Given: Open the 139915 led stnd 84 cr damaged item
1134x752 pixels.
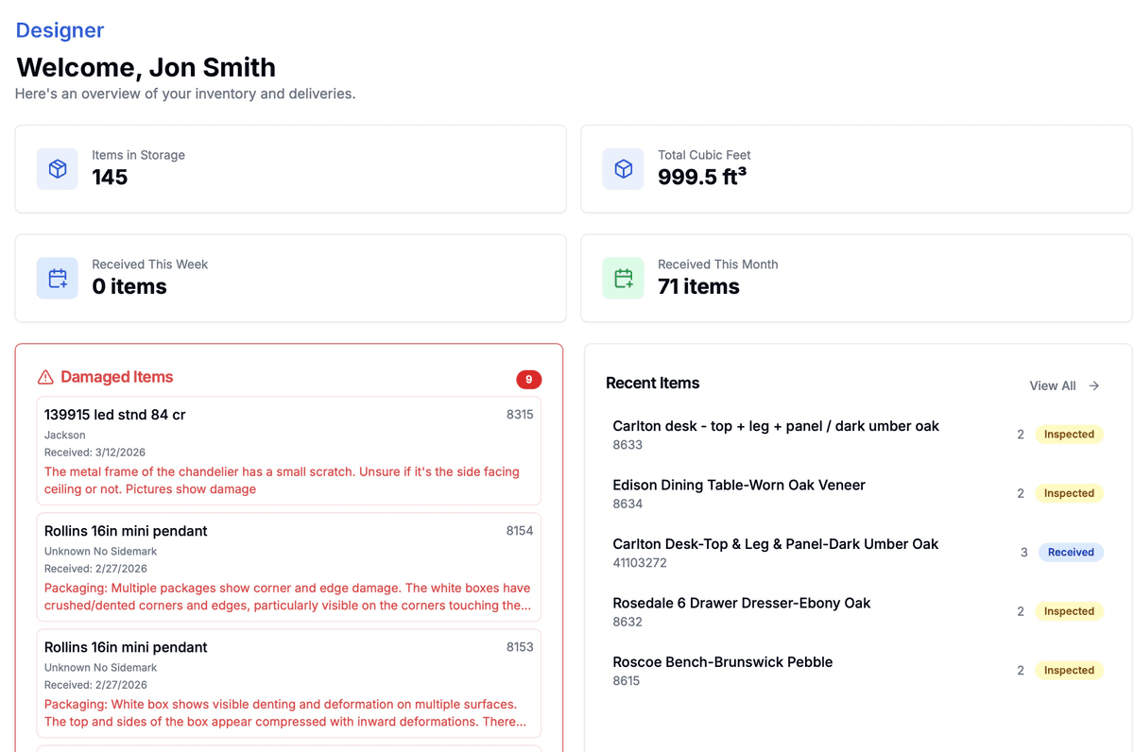Looking at the screenshot, I should [289, 452].
